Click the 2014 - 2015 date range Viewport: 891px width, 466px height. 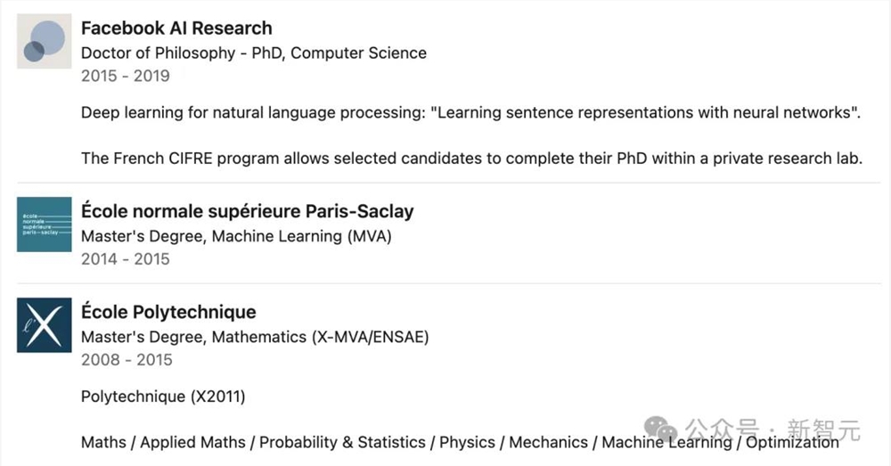(125, 259)
